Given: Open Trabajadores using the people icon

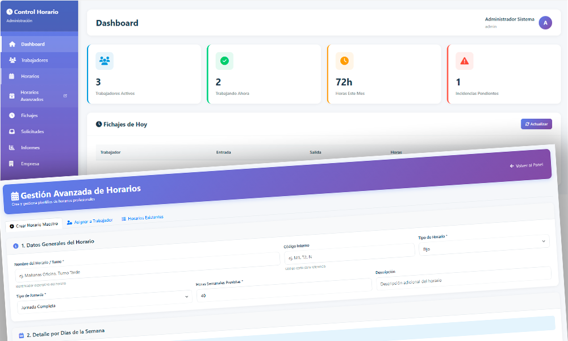Looking at the screenshot, I should point(11,60).
